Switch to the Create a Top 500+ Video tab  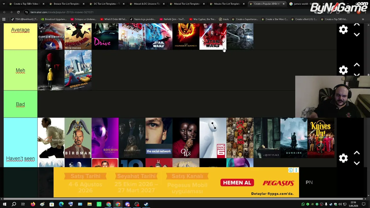[x=26, y=4]
